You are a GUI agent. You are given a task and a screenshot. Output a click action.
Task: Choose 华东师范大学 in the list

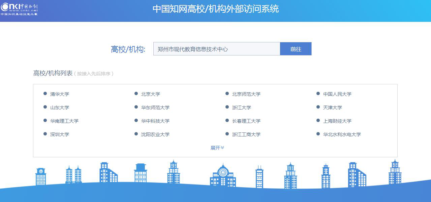pyautogui.click(x=155, y=108)
